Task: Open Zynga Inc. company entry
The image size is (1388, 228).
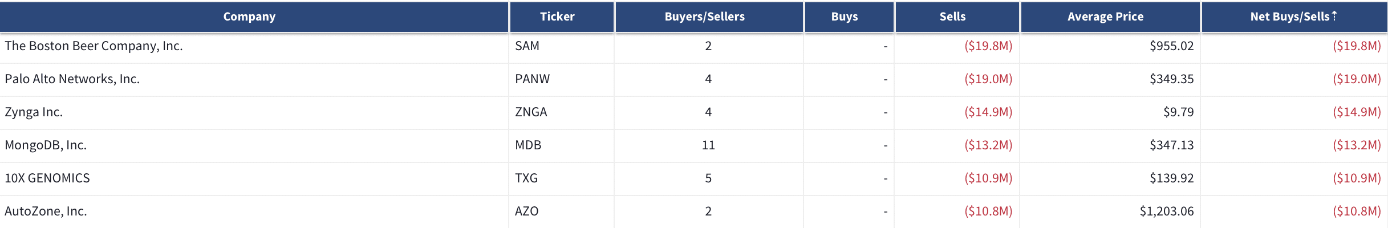Action: (x=34, y=112)
